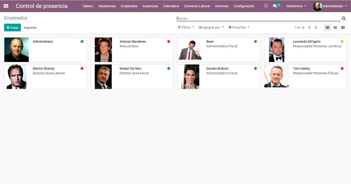Click the magnifying glass search icon

[344, 19]
